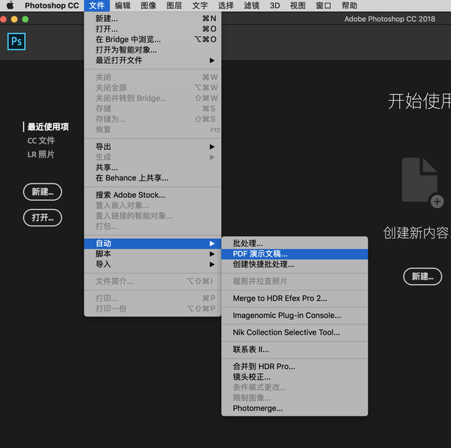Viewport: 451px width, 448px height.
Task: Open the 文字 menu
Action: (x=200, y=5)
